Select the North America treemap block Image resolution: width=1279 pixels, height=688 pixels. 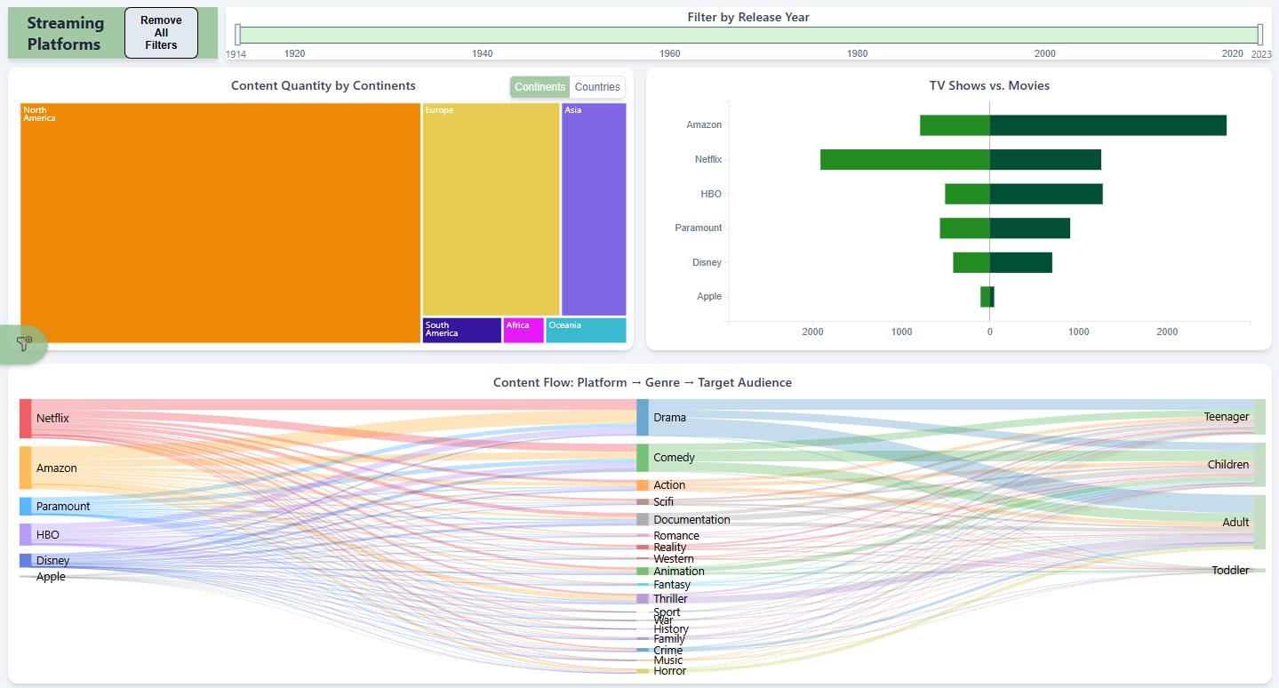[x=220, y=223]
